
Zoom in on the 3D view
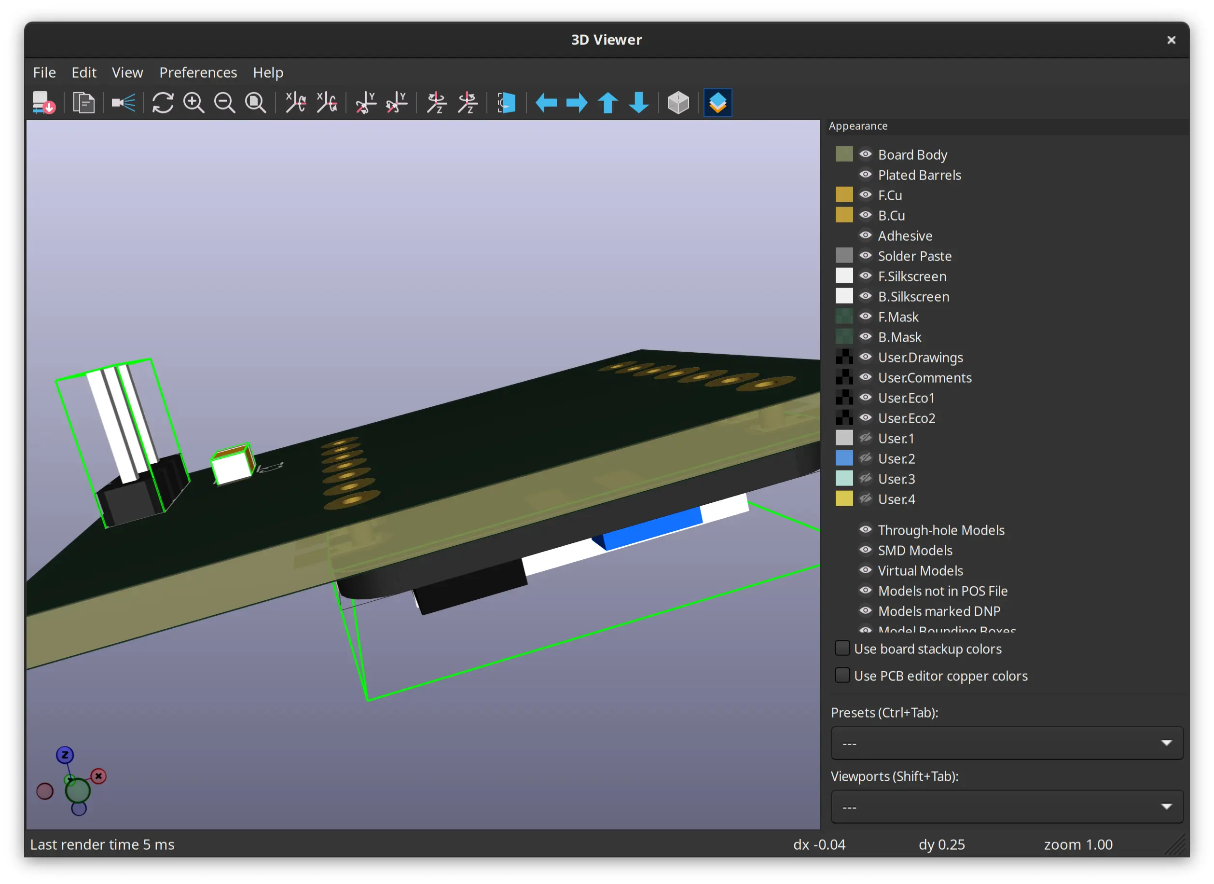point(194,102)
